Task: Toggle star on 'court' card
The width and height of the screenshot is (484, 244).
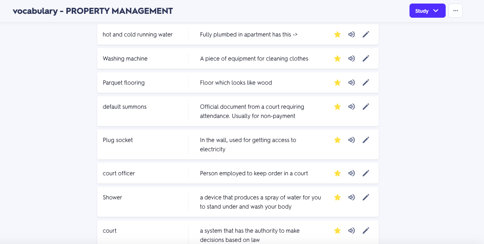Action: 337,231
